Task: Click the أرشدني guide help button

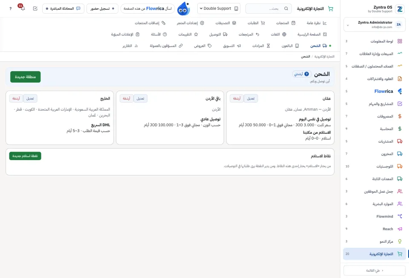Action: tap(302, 74)
